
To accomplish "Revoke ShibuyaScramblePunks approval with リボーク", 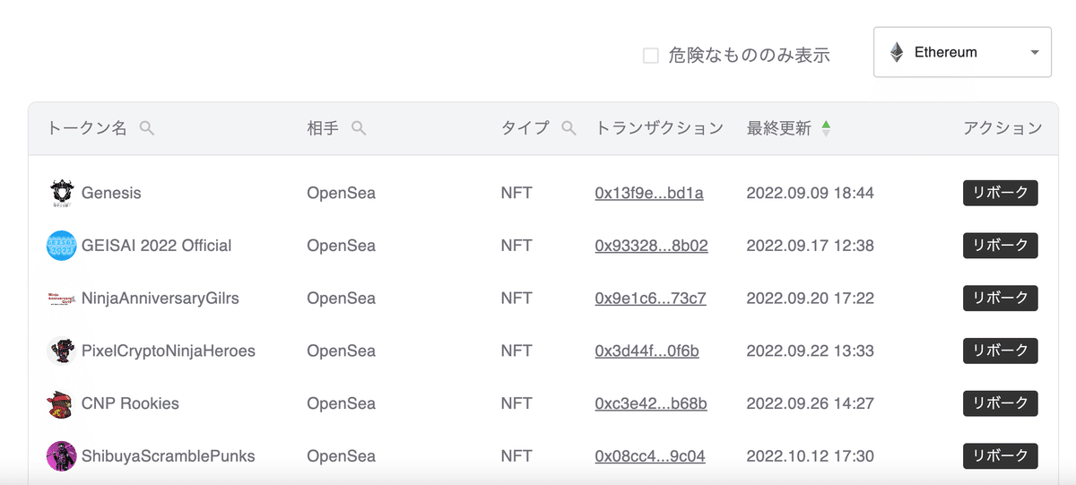I will point(1000,456).
